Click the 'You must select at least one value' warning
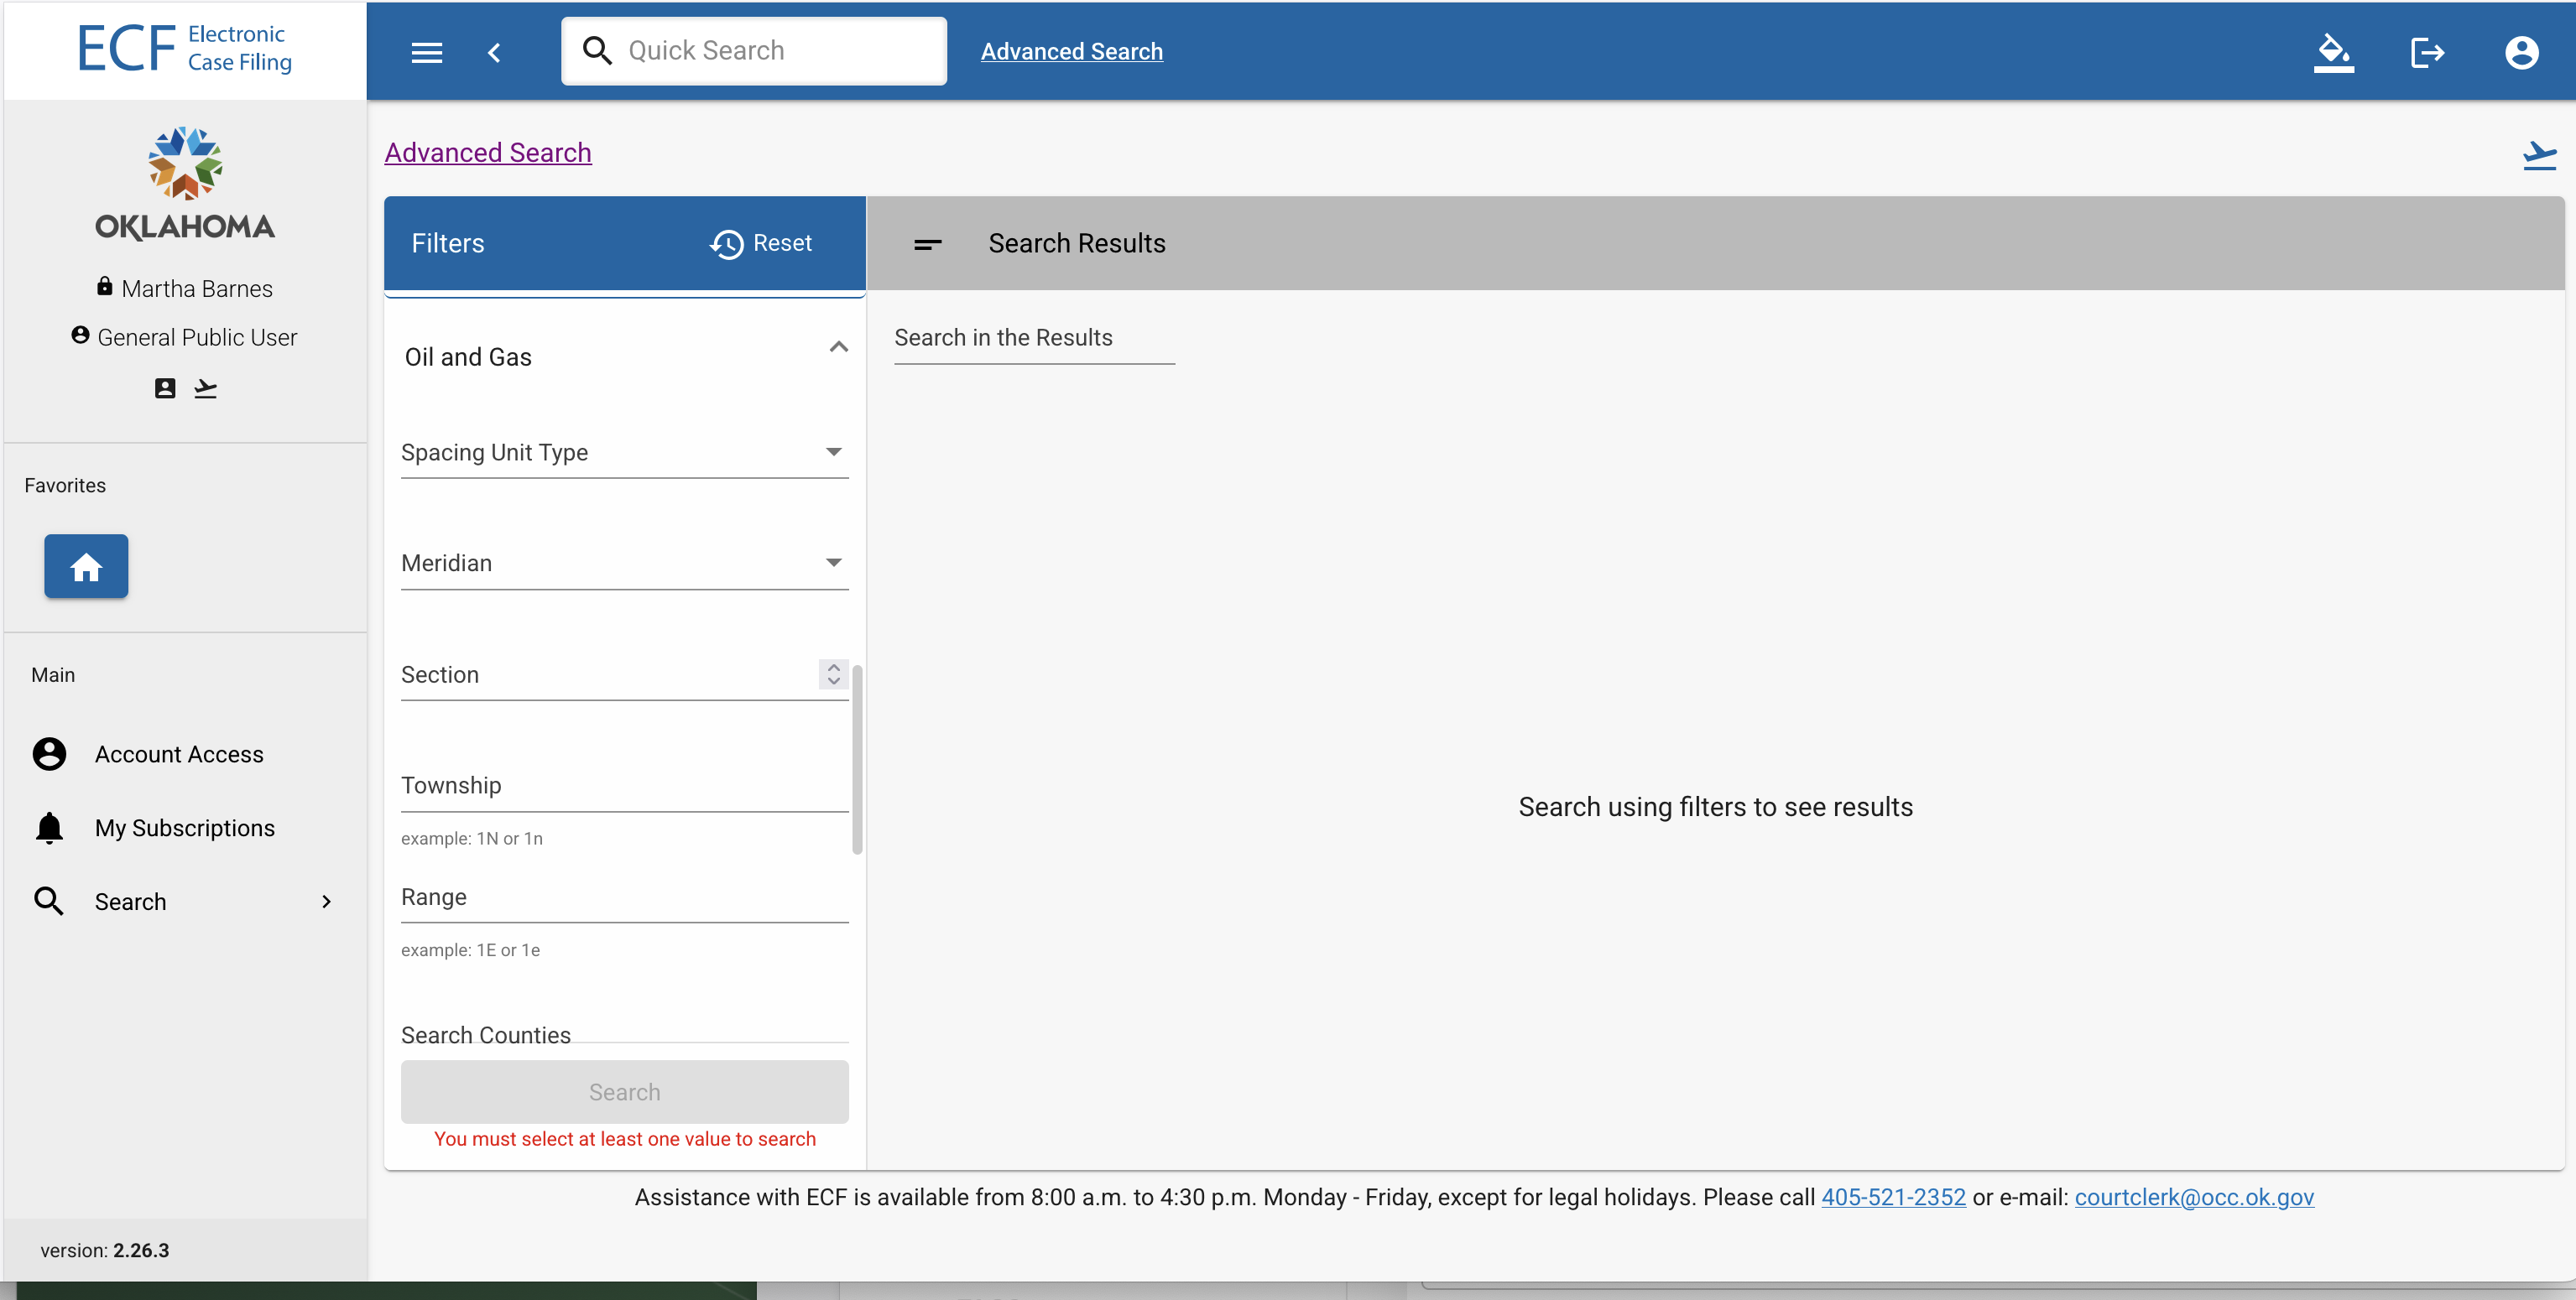Image resolution: width=2576 pixels, height=1300 pixels. [625, 1139]
